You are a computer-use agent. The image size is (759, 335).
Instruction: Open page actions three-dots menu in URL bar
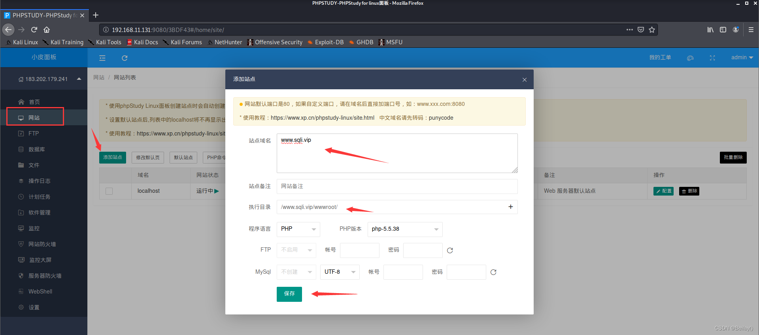coord(630,30)
